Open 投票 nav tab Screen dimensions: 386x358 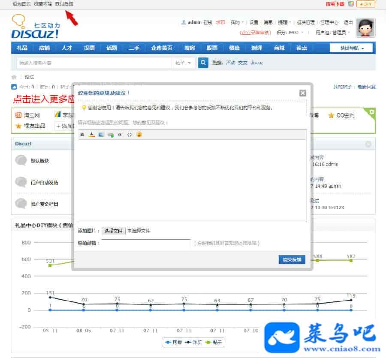(x=89, y=48)
